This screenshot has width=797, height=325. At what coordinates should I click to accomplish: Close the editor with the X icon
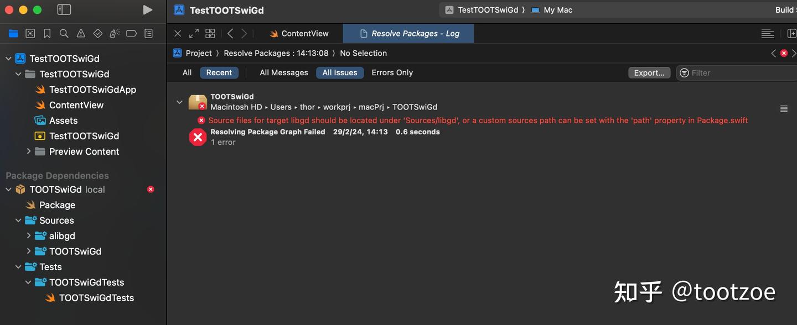click(x=177, y=33)
